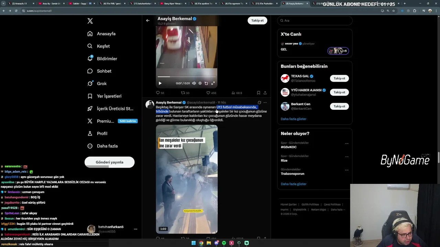Screen dimensions: 440x247
Task: Click @asayisberkemal0 handle on post
Action: tap(201, 103)
